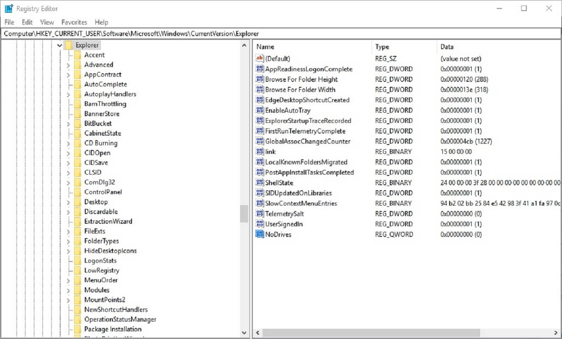
Task: Click the ShellState binary value icon
Action: [260, 183]
